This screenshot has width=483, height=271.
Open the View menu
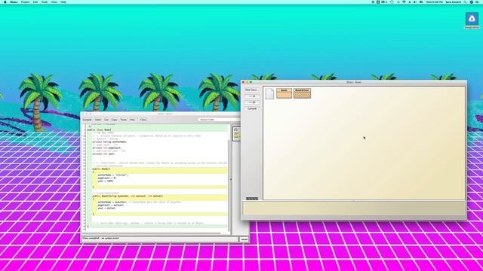tap(54, 2)
